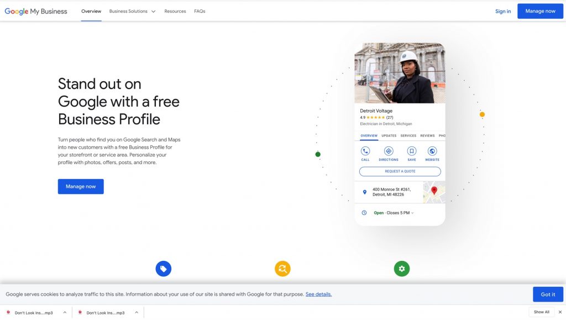Click Request a Quote

click(x=400, y=171)
